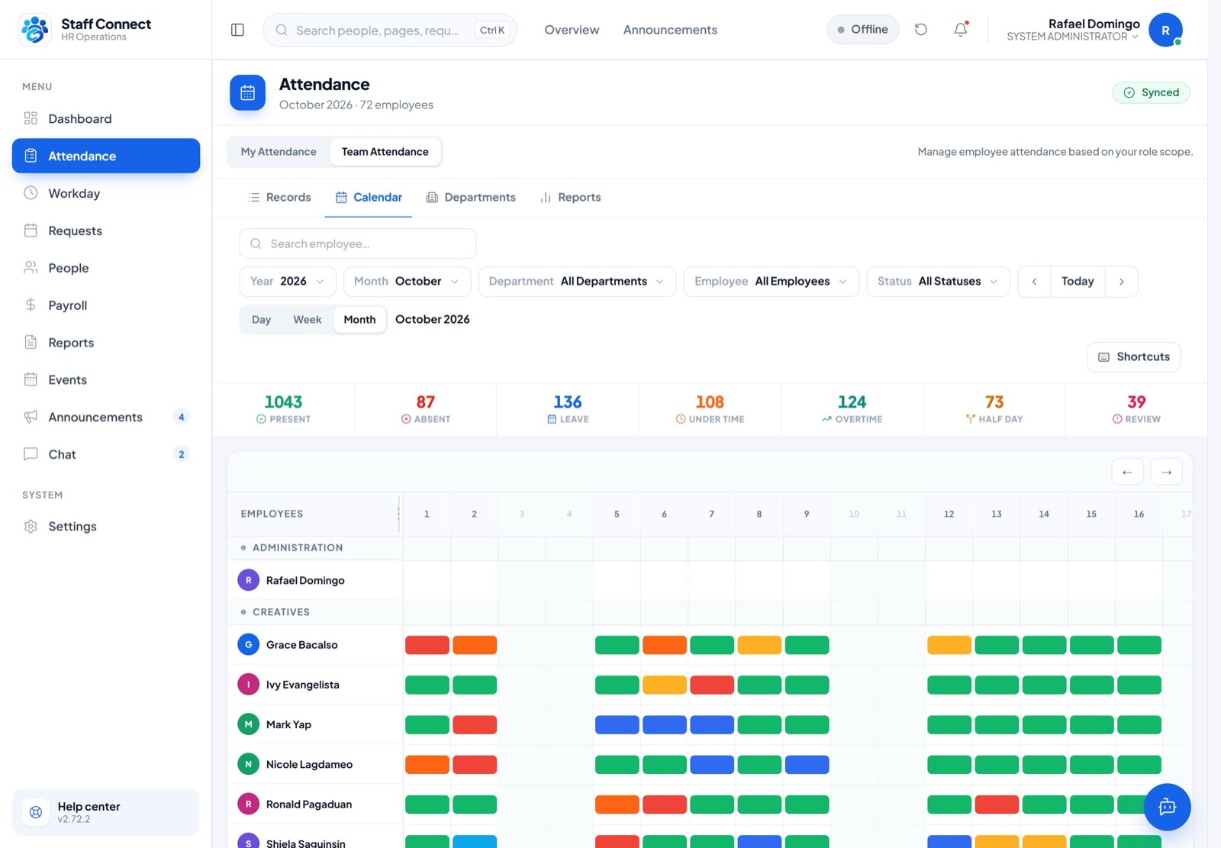1221x848 pixels.
Task: Switch calendar to Week view
Action: tap(308, 320)
